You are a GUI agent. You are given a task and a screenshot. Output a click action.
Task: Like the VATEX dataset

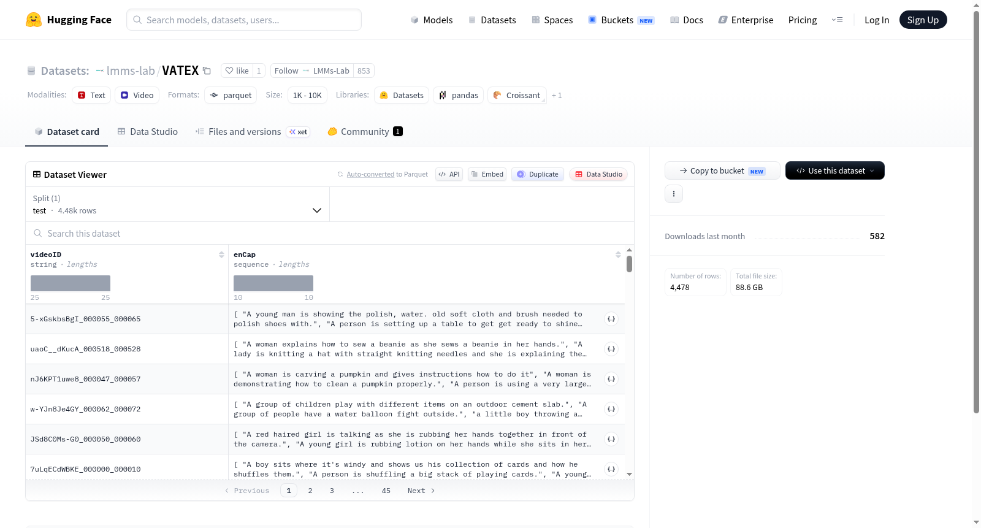[237, 71]
